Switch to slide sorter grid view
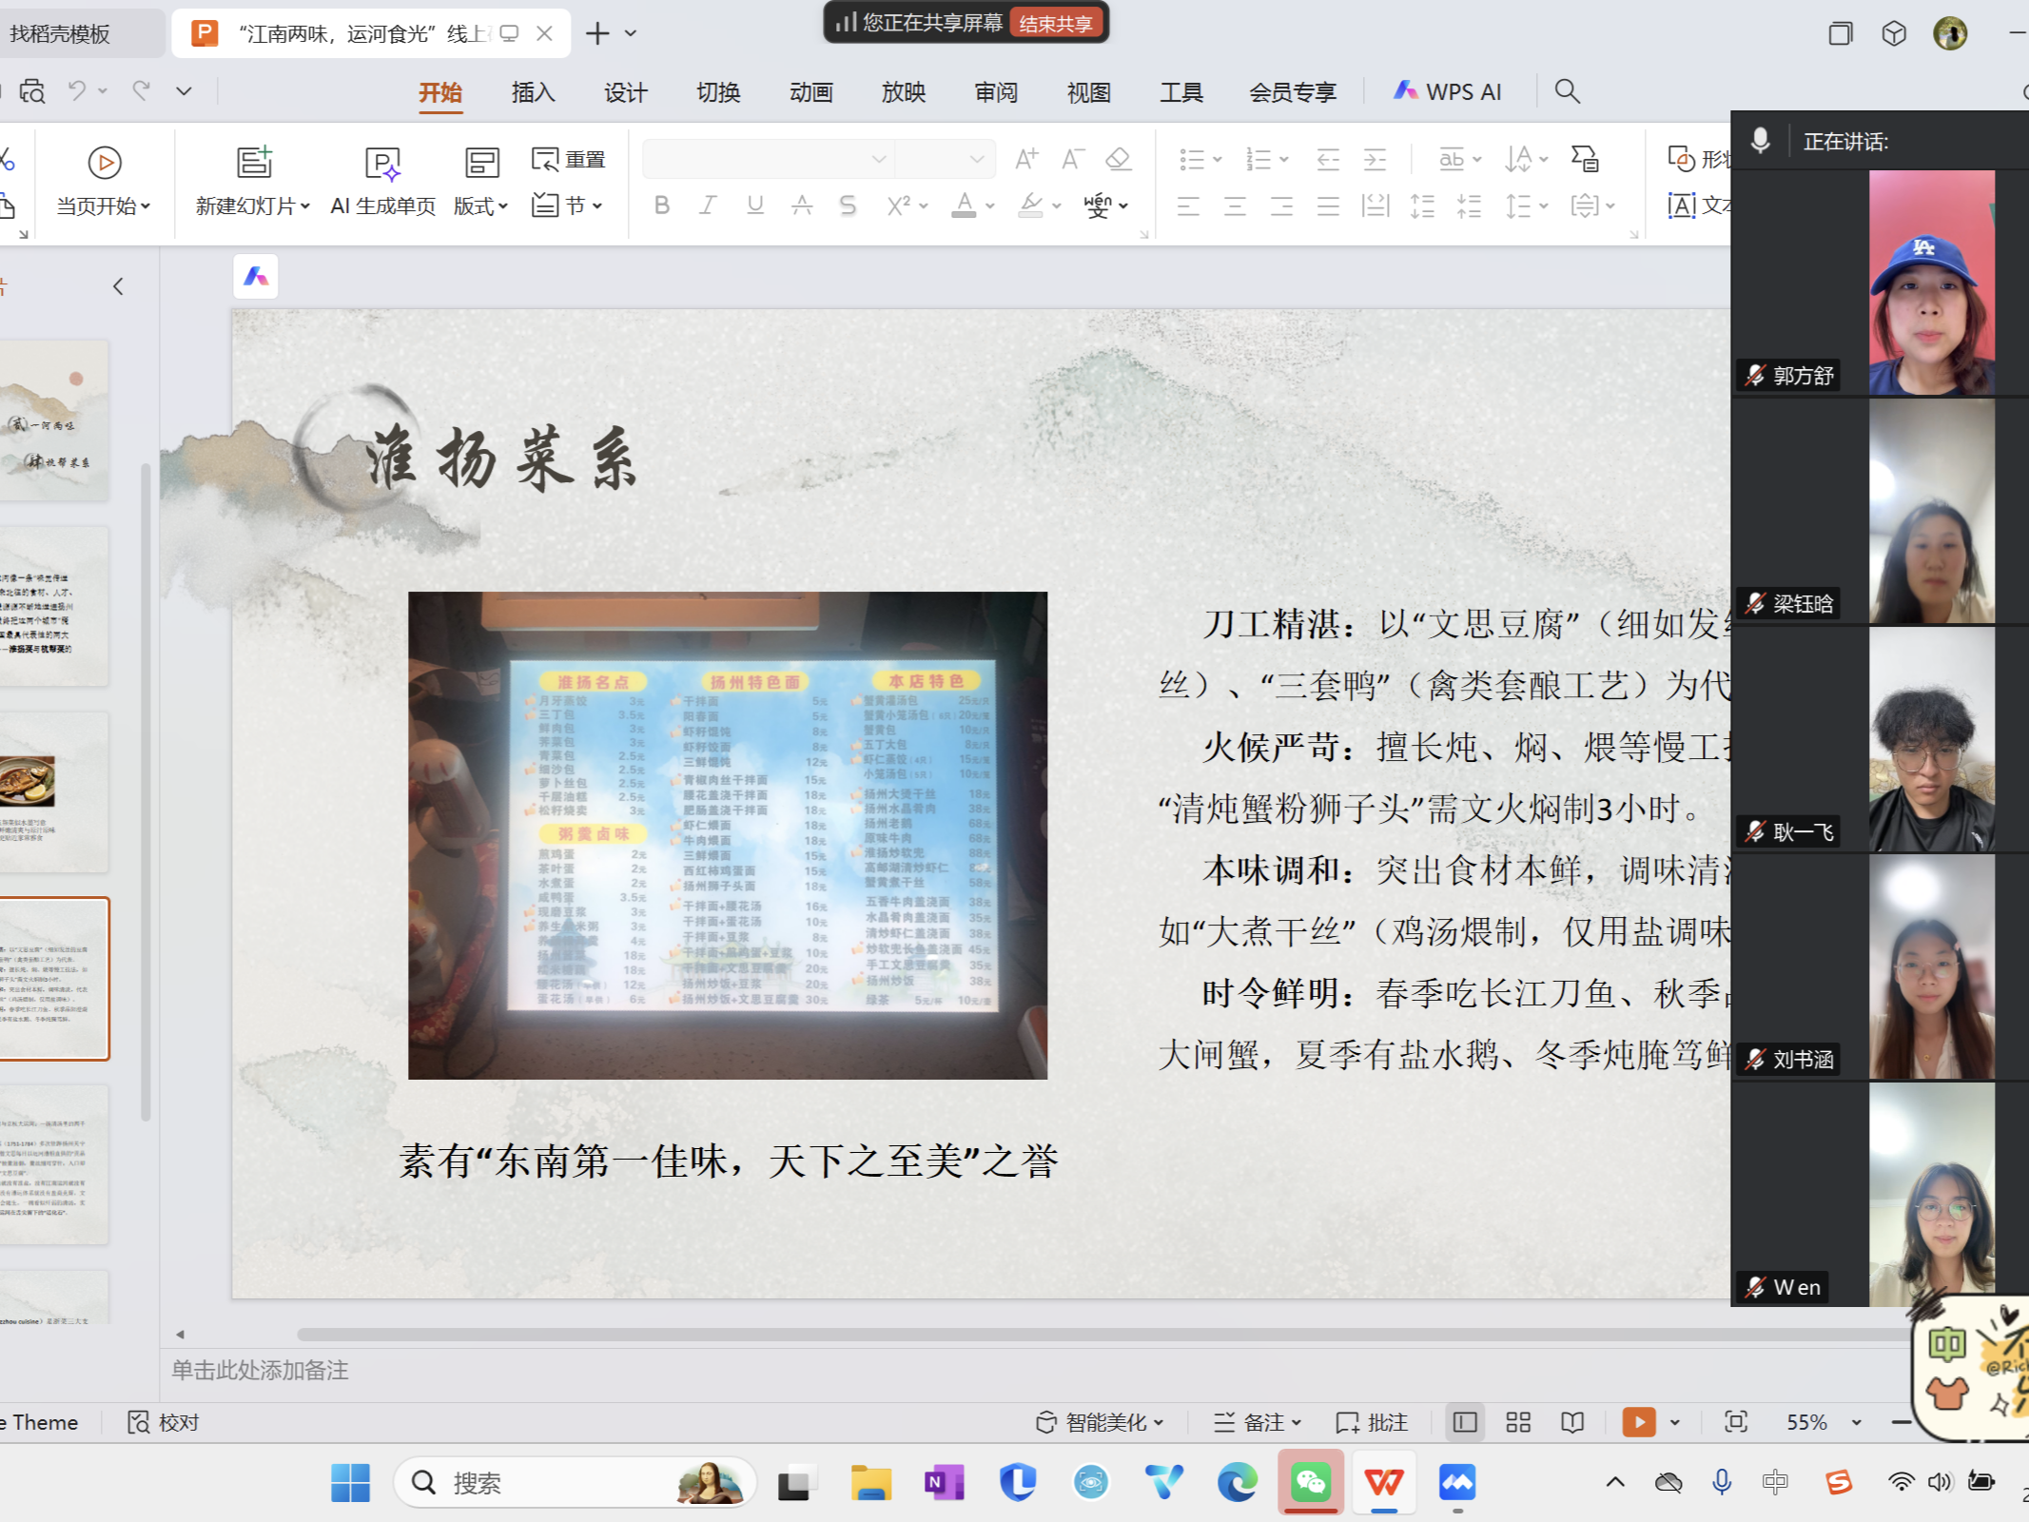The image size is (2029, 1522). pos(1518,1422)
